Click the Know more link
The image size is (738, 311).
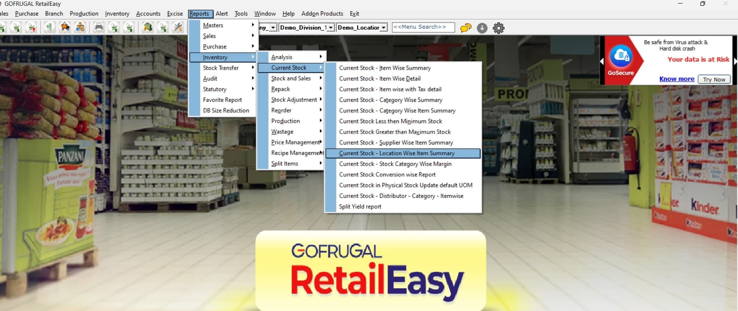point(677,79)
